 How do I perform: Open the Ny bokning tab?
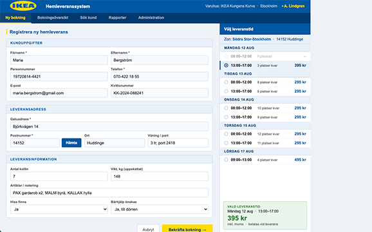point(15,17)
